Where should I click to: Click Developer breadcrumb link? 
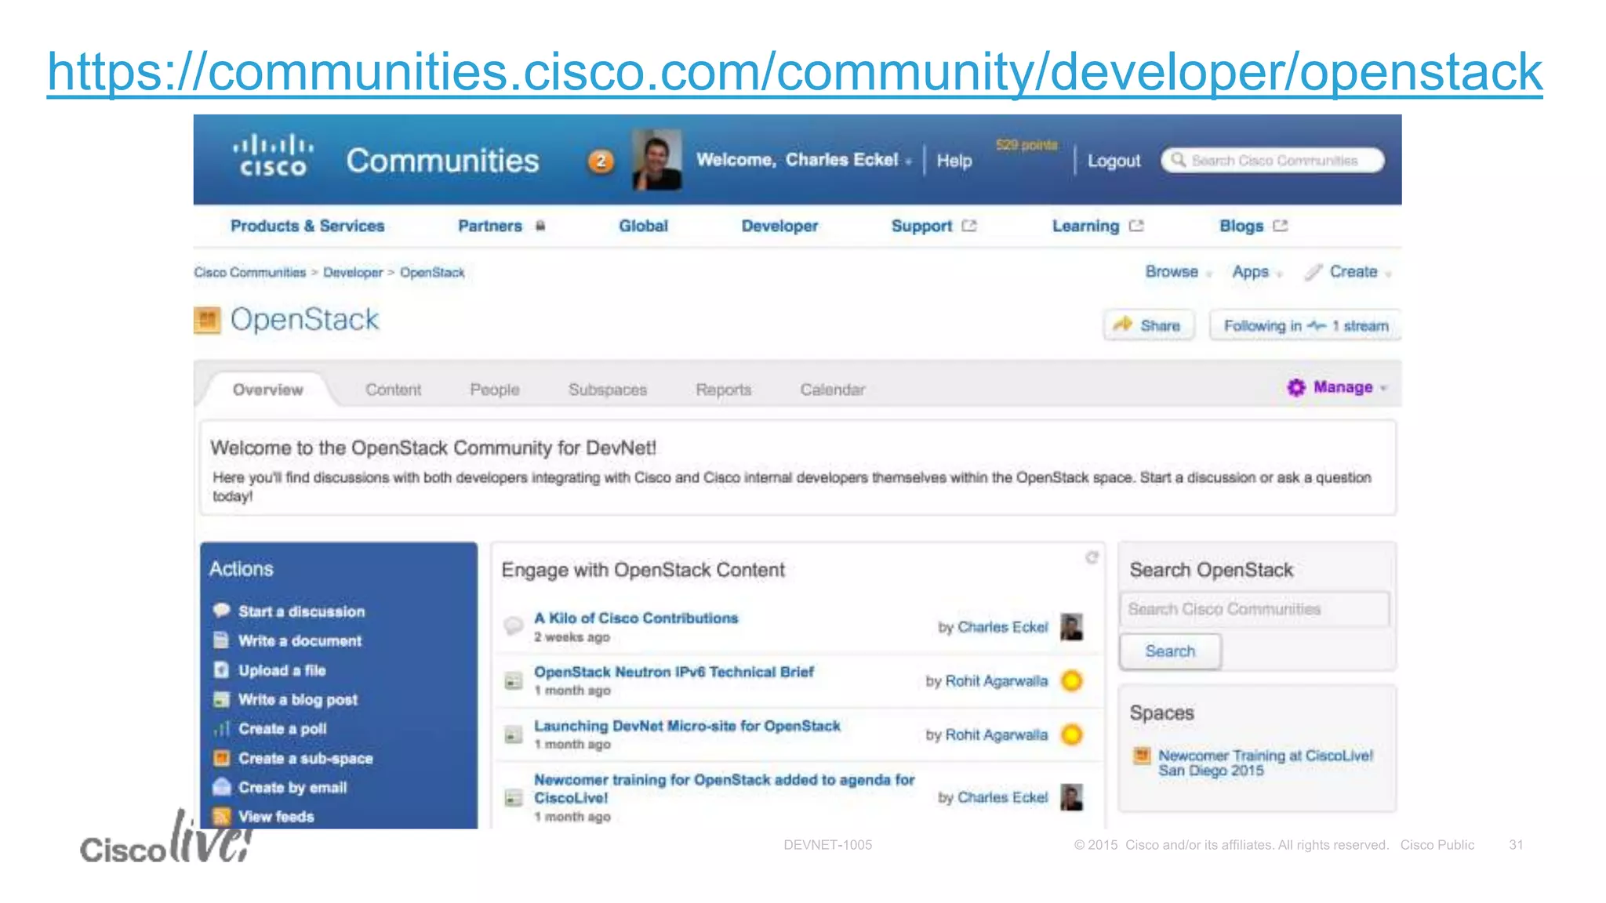tap(353, 272)
